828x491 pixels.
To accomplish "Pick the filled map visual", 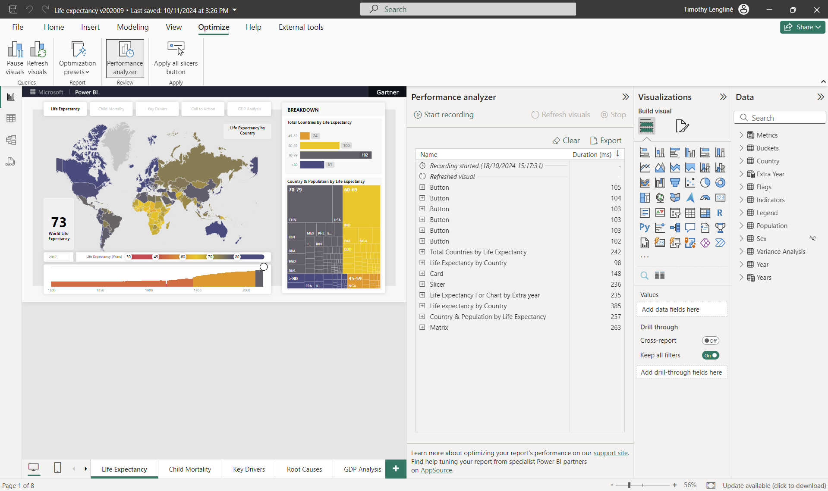I will tap(675, 198).
